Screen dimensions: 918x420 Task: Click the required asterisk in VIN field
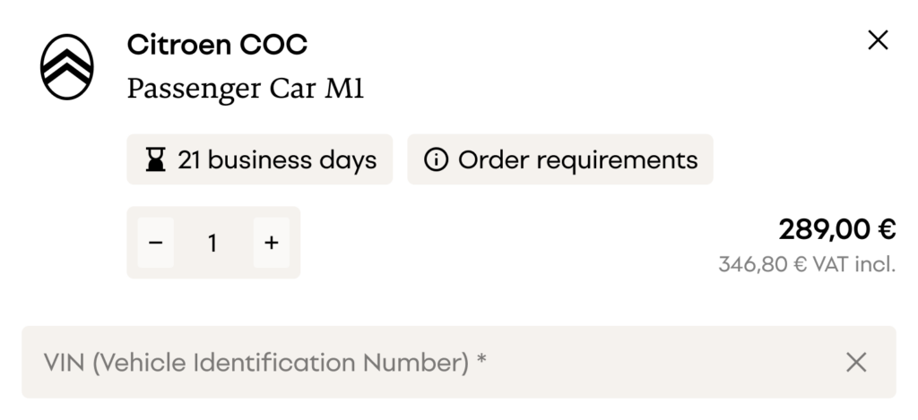[x=482, y=361]
